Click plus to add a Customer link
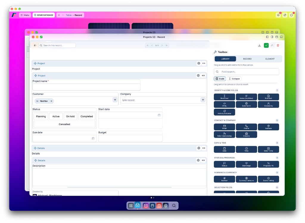 [115, 100]
